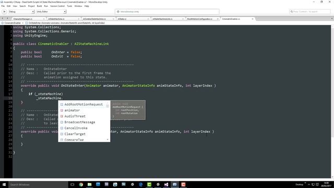Screen dimensions: 334x188
Task: Click the MonoDevelop-Unity status bar field
Action: 167,11
